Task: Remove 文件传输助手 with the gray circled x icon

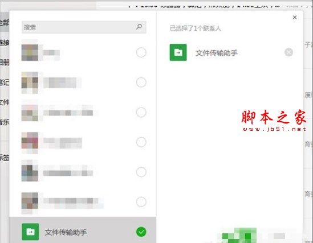Action: tap(288, 52)
